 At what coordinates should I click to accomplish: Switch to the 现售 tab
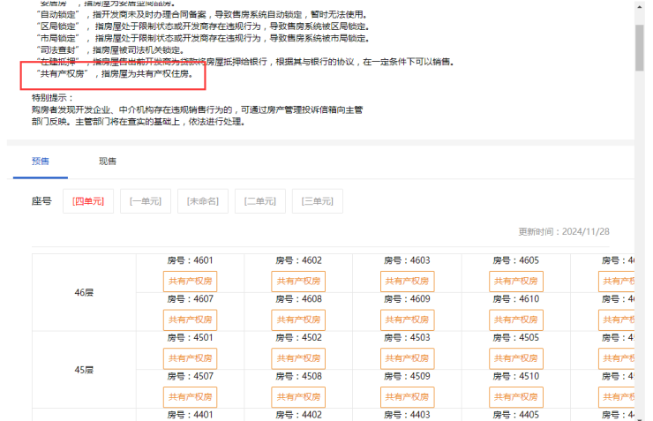coord(108,162)
